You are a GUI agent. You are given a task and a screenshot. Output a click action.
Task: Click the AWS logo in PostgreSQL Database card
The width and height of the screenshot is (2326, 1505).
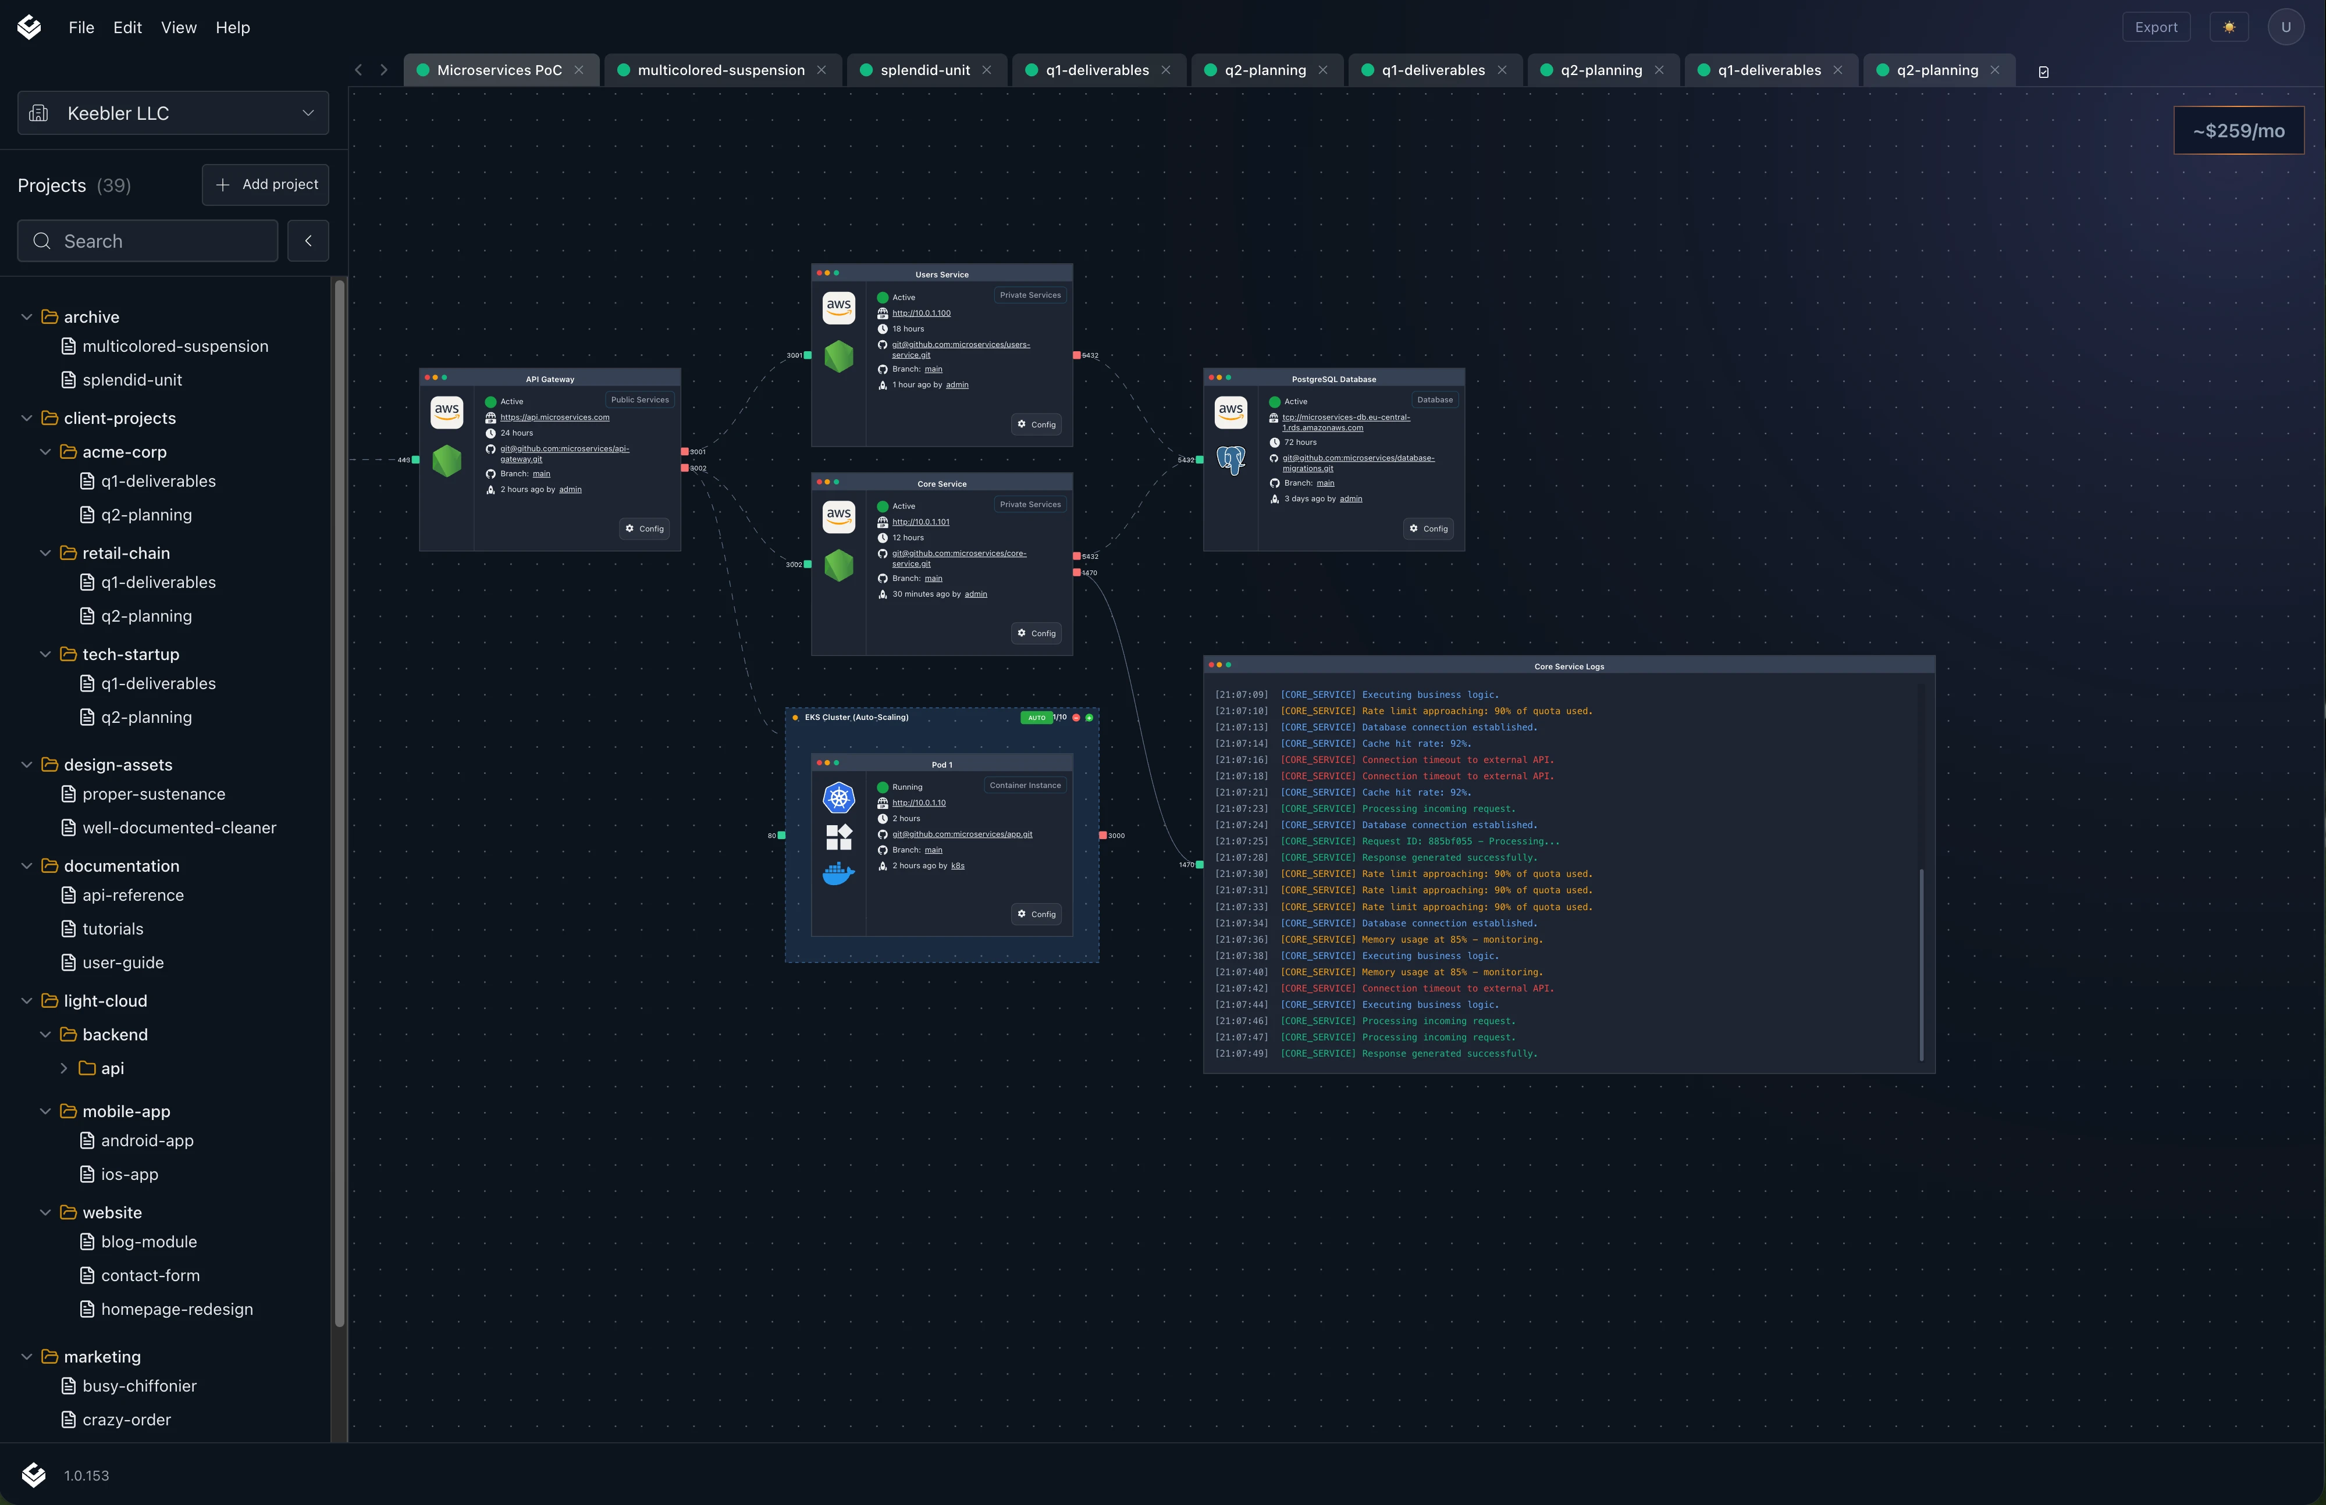click(x=1230, y=412)
